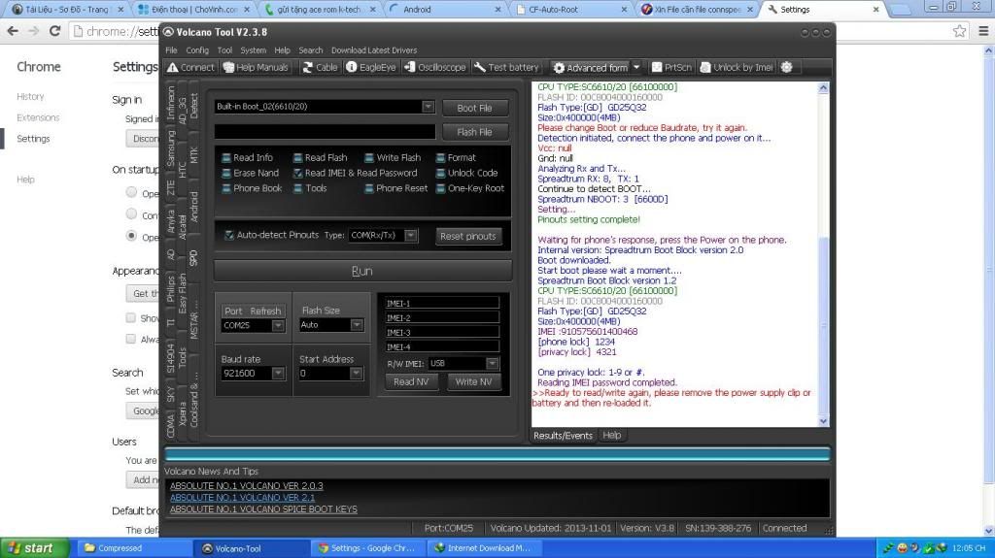Reload the Chrome page
This screenshot has height=558, width=995.
point(55,31)
